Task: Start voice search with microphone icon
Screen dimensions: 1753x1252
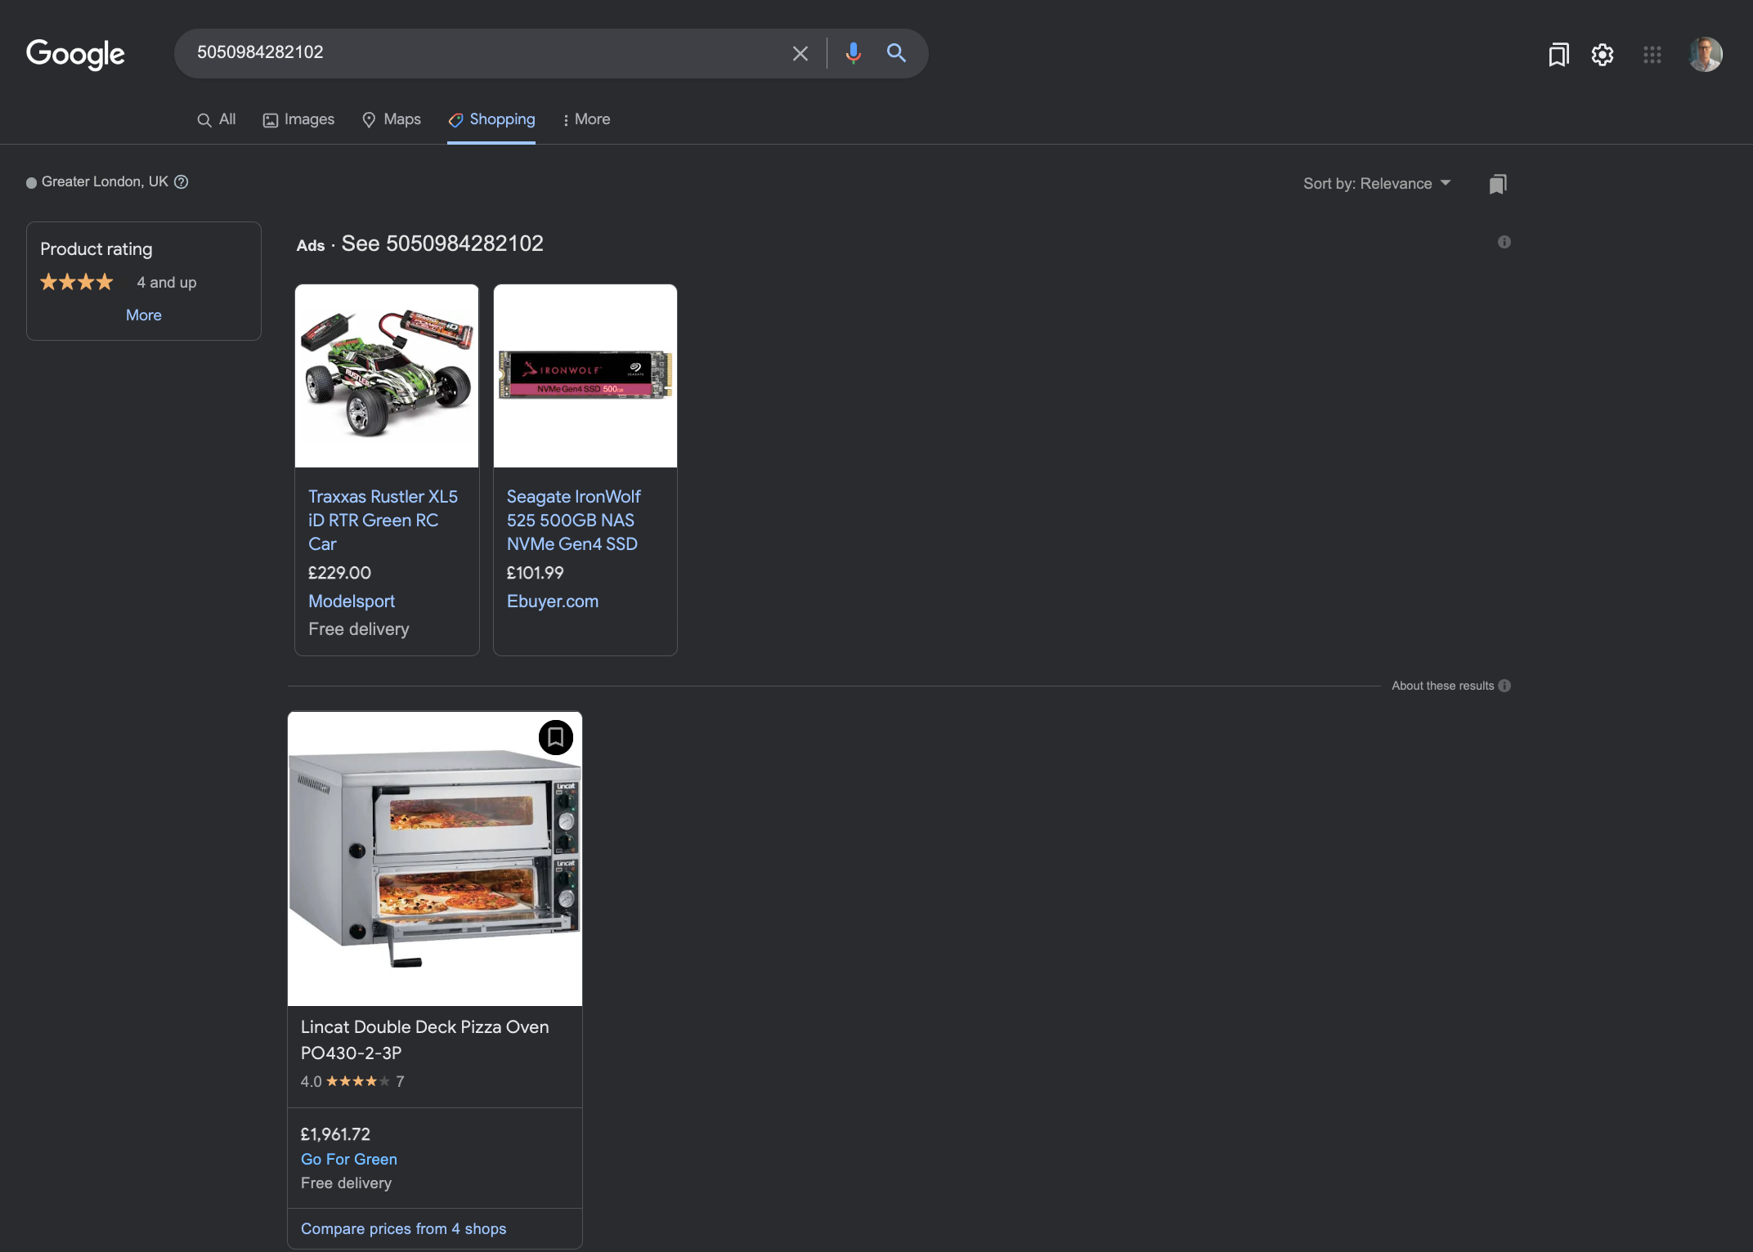Action: point(853,53)
